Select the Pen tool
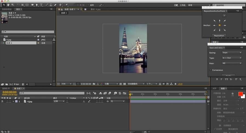Image resolution: width=246 pixels, height=133 pixels. click(x=37, y=5)
